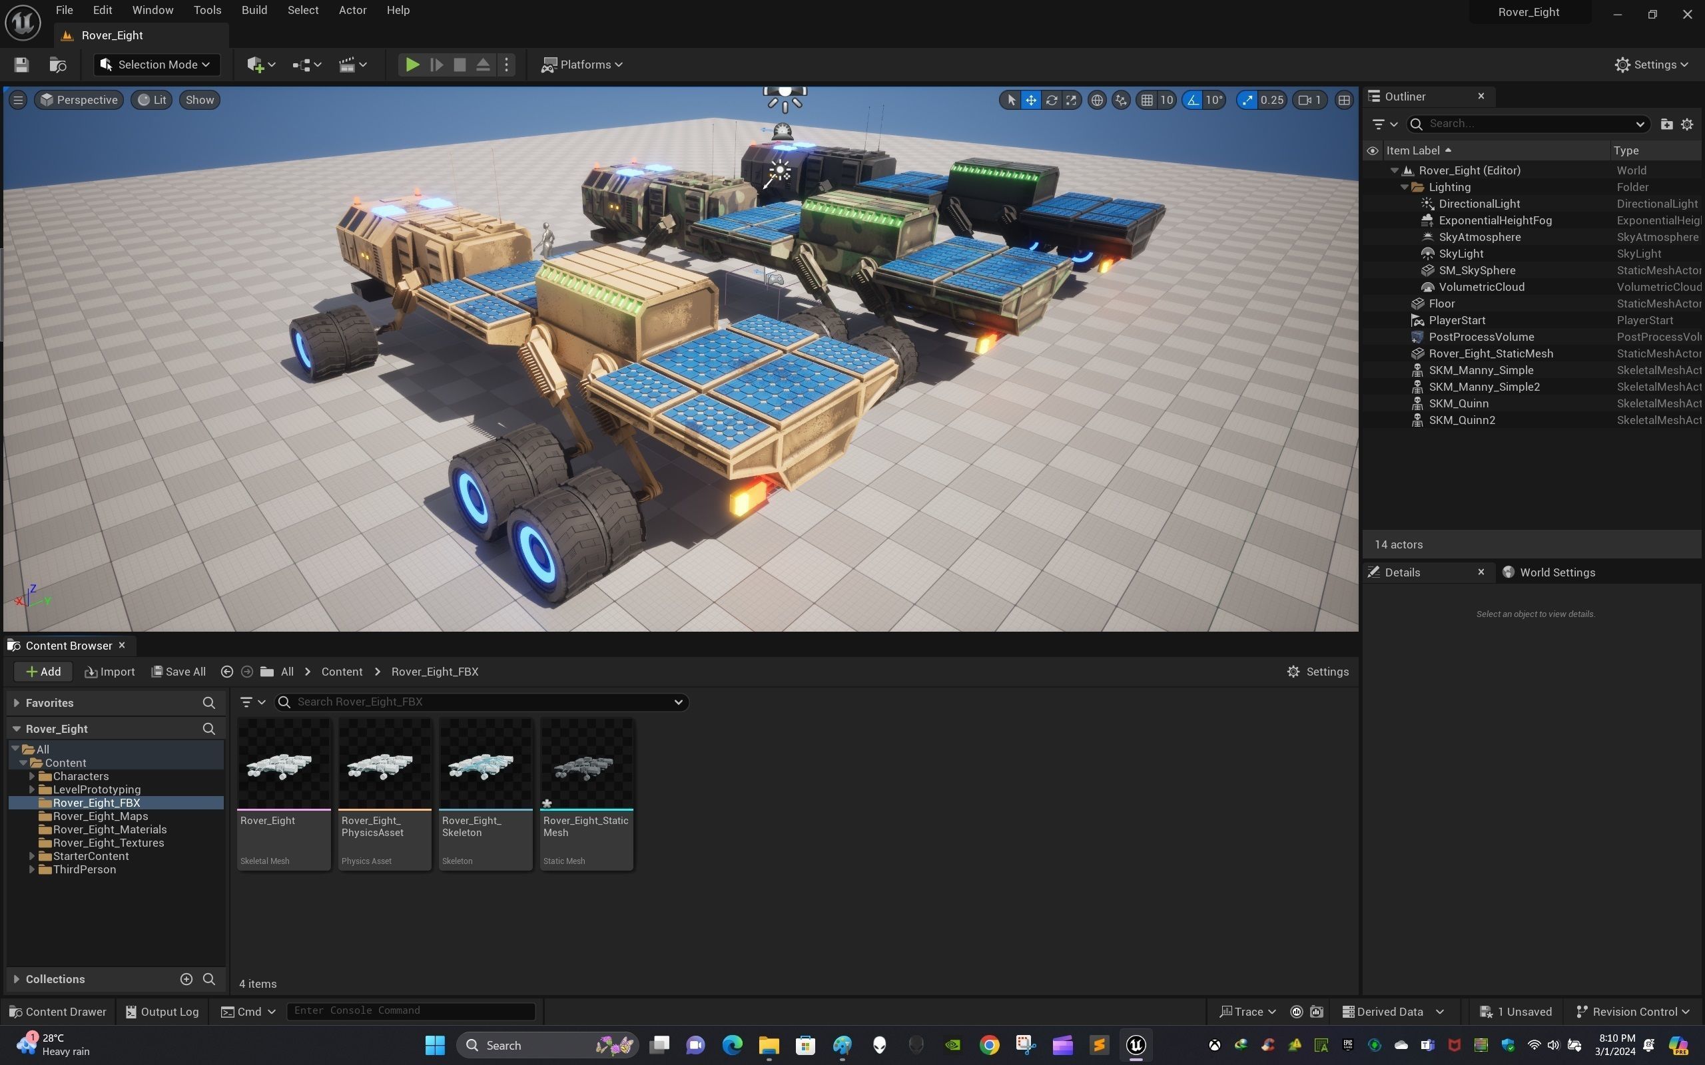1705x1065 pixels.
Task: Click the Stop simulation button
Action: point(460,65)
